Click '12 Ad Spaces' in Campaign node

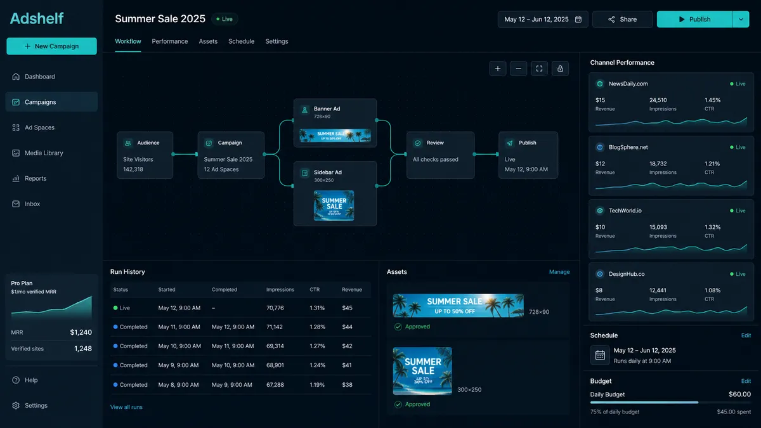[221, 170]
